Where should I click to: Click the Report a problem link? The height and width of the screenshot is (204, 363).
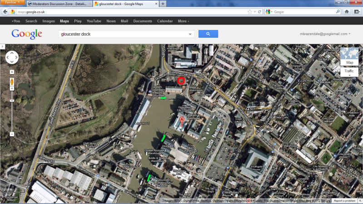point(344,201)
